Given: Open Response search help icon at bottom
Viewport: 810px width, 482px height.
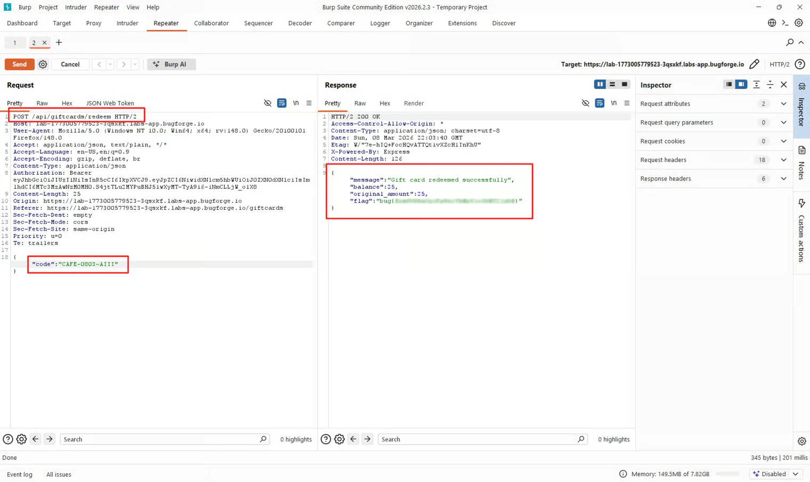Looking at the screenshot, I should coord(326,439).
